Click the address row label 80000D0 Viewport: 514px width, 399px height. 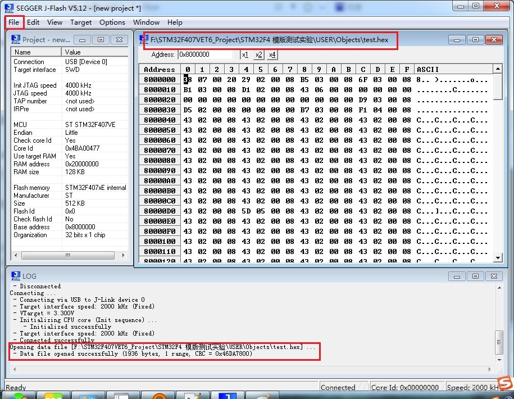tap(160, 211)
